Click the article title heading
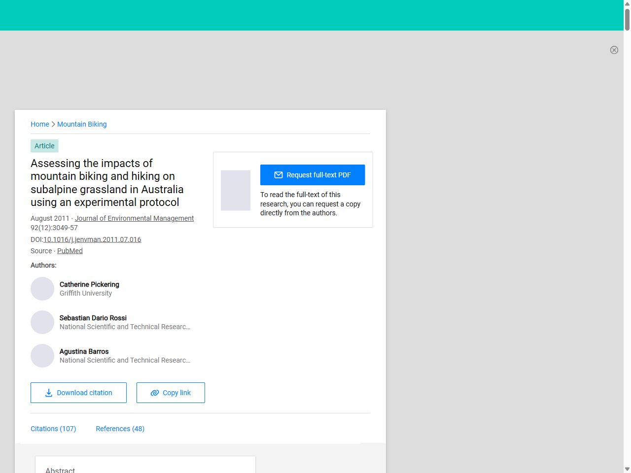631x473 pixels. click(x=107, y=183)
